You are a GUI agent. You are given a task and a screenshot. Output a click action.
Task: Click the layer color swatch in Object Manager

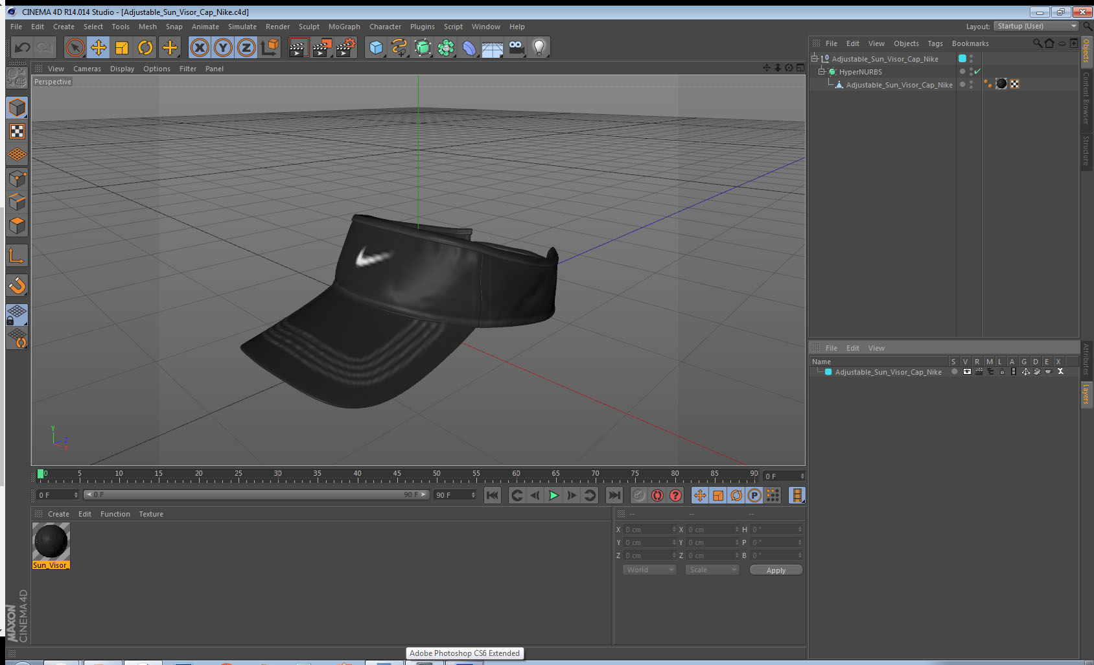tap(962, 58)
